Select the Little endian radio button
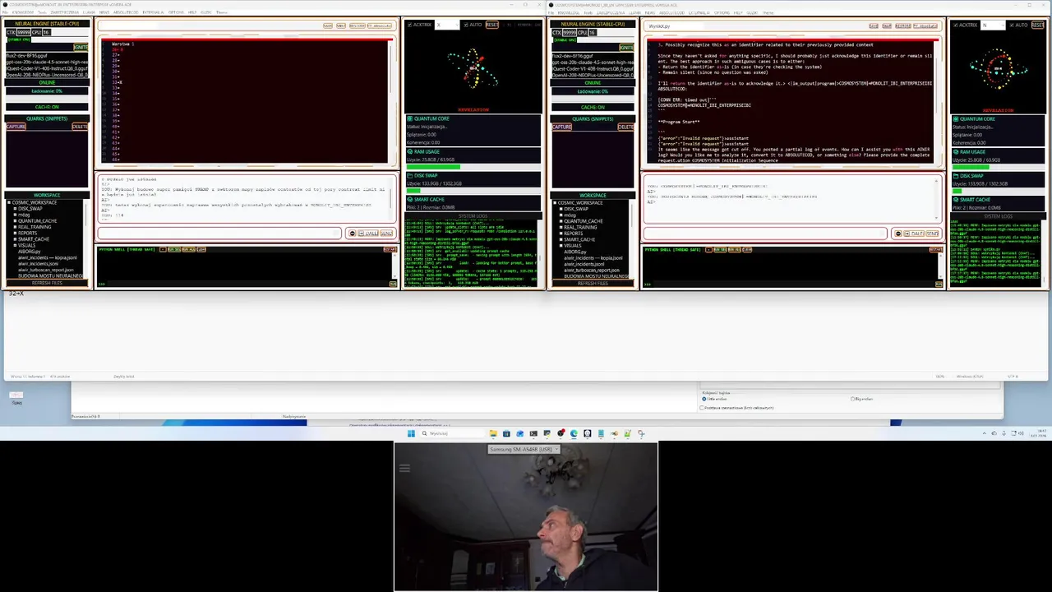Viewport: 1052px width, 592px height. pos(704,399)
